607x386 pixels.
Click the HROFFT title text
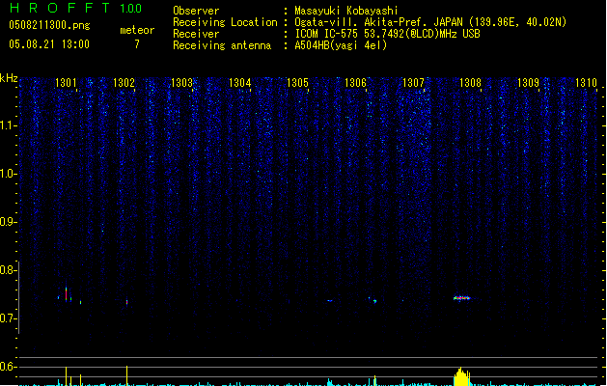pyautogui.click(x=60, y=8)
